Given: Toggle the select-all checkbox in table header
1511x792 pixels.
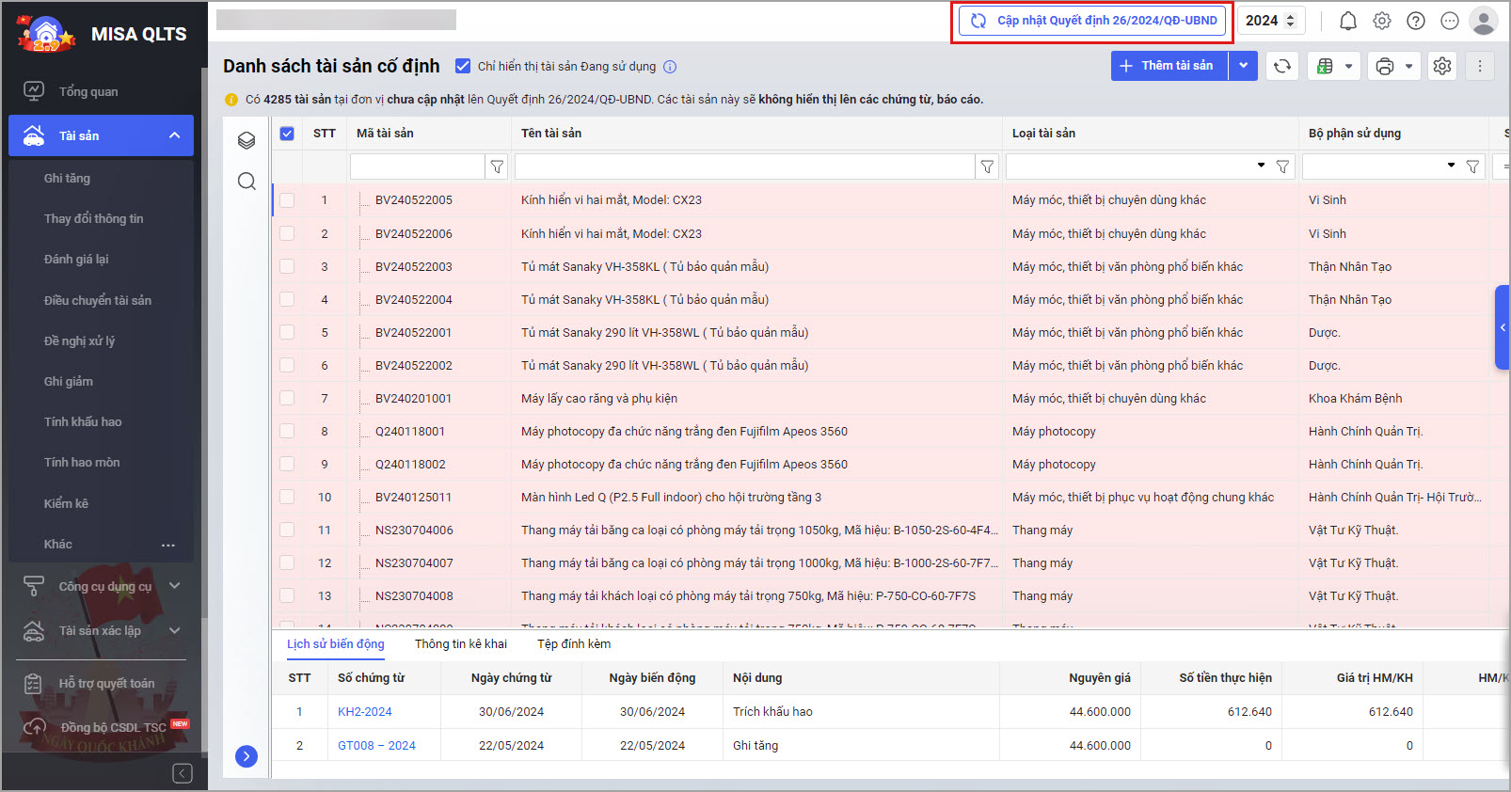Looking at the screenshot, I should pos(287,134).
